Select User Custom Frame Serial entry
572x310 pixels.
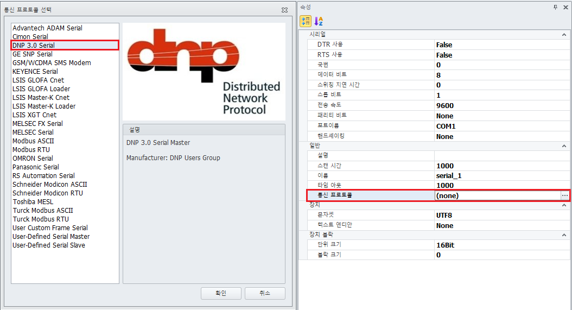(50, 228)
